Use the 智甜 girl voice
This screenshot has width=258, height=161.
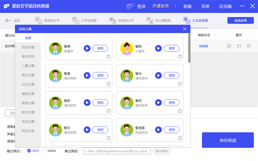coord(172,48)
